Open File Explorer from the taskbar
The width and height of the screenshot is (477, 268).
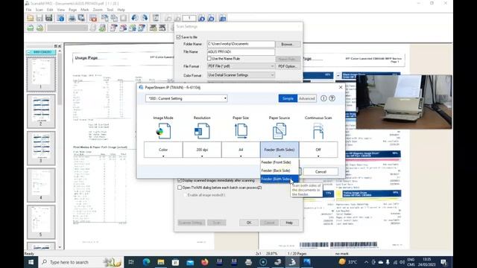tap(161, 262)
